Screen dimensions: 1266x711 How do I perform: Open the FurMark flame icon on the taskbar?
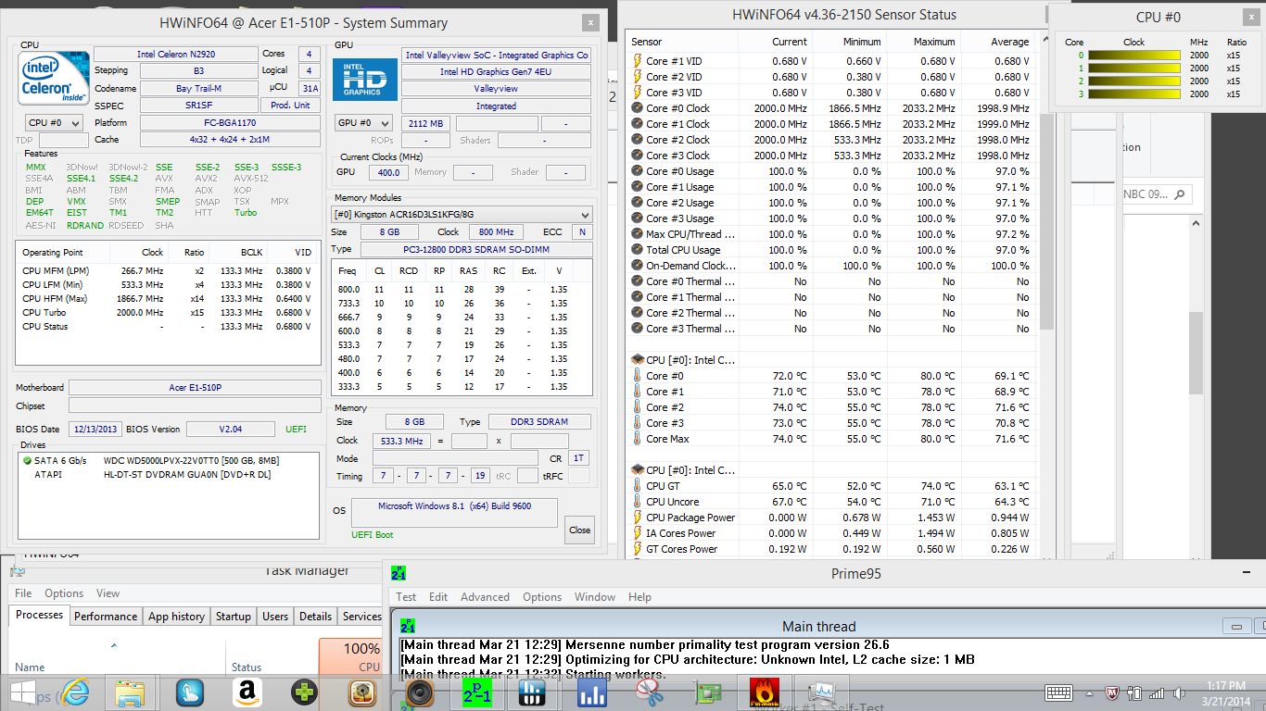click(x=765, y=692)
